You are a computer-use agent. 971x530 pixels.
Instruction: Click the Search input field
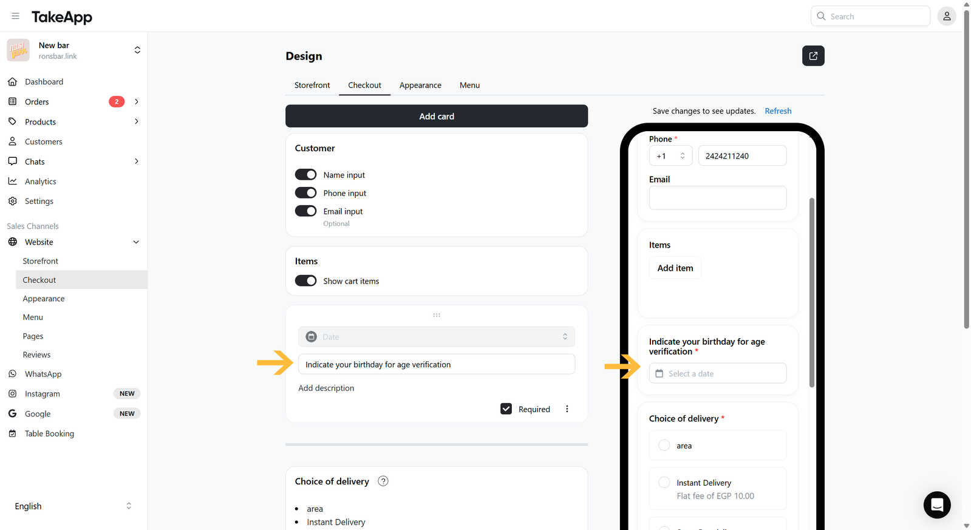pos(870,16)
